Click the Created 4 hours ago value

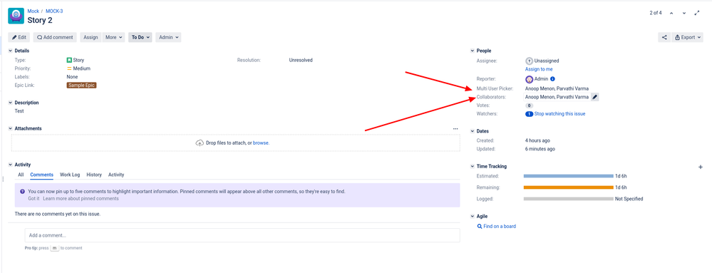click(537, 141)
